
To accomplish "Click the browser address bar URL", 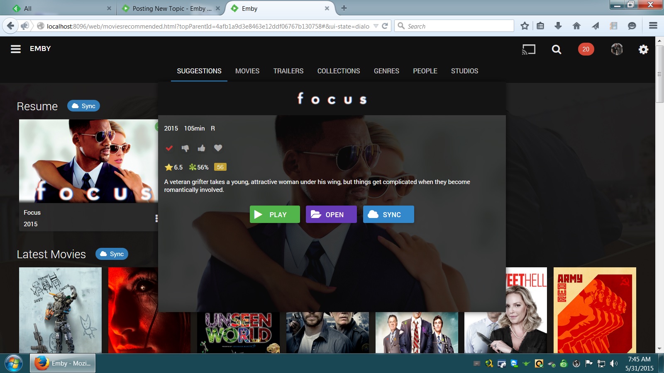I will point(208,26).
